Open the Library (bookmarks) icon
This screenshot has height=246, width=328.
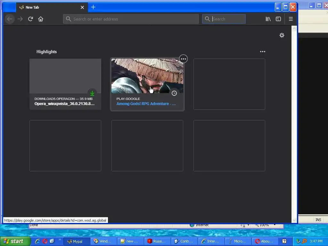tap(268, 19)
